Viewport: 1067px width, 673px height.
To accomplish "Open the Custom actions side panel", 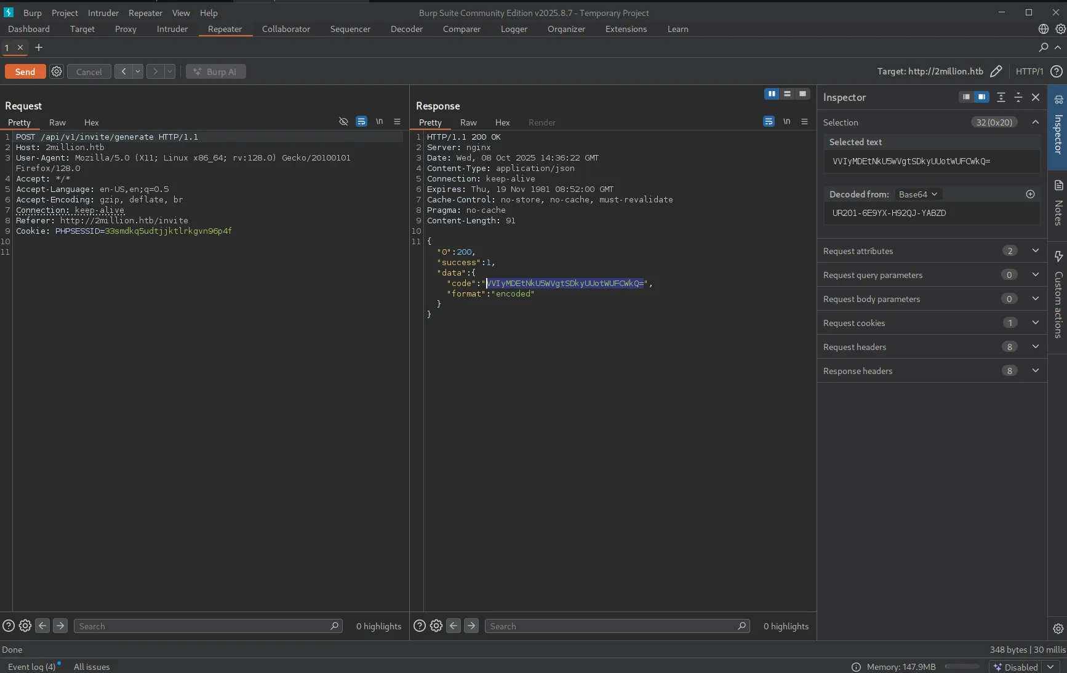I will (x=1058, y=295).
